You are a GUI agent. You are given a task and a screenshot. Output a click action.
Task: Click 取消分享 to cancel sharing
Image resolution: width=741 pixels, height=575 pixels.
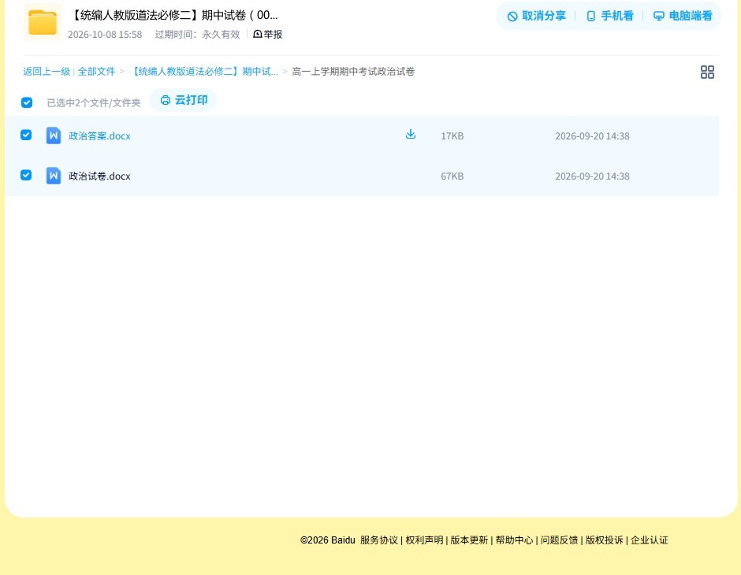(x=536, y=16)
